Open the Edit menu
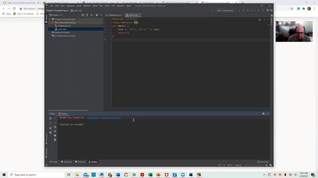 [57, 6]
